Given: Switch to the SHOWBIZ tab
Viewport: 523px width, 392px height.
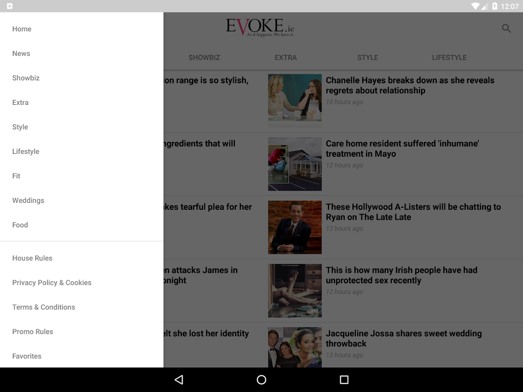Looking at the screenshot, I should (204, 57).
